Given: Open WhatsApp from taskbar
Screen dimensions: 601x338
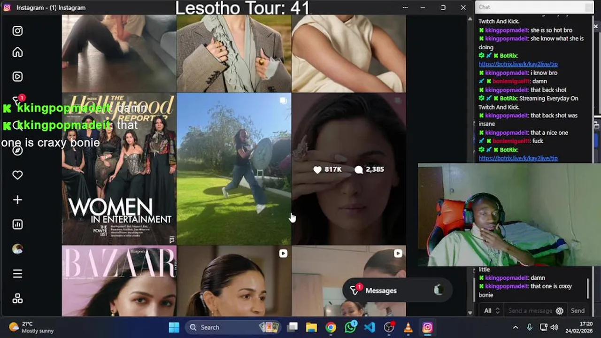Looking at the screenshot, I should point(350,327).
